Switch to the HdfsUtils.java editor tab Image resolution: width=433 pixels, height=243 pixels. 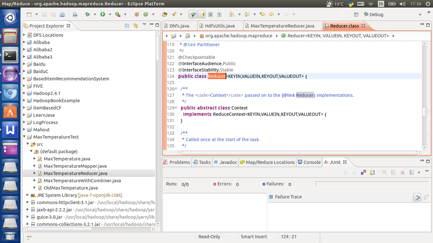point(220,26)
